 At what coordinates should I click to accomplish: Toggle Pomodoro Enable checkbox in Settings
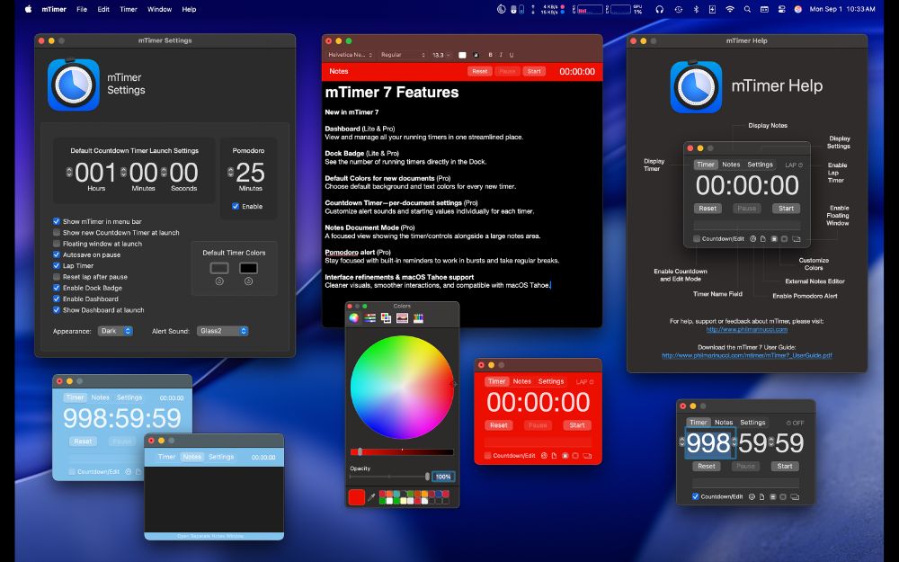coord(236,207)
